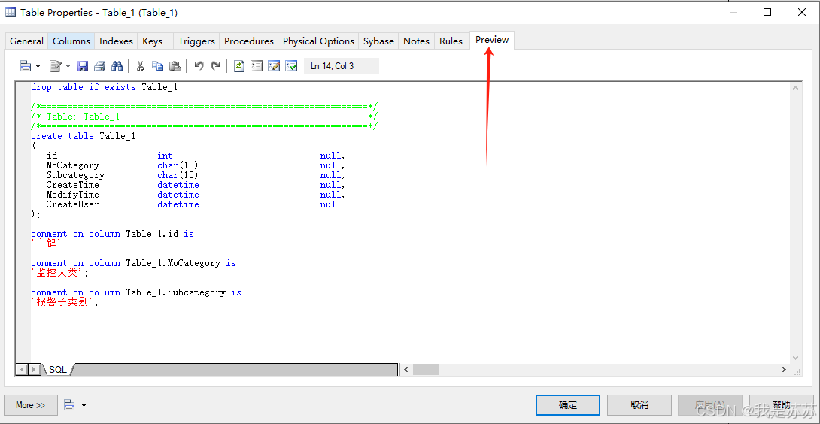
Task: Expand dropdown arrow next to bottom menu icon
Action: [x=84, y=405]
